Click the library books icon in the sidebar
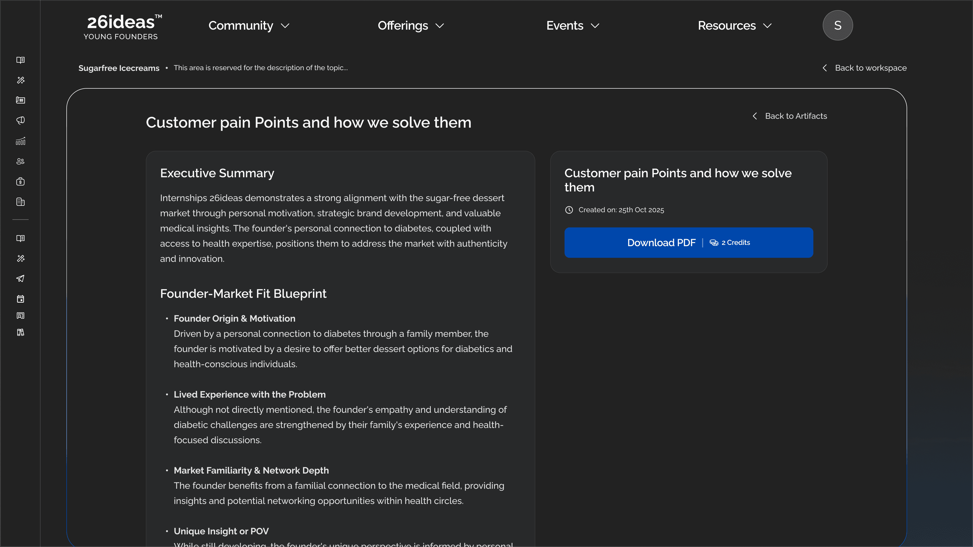The width and height of the screenshot is (973, 547). pyautogui.click(x=20, y=332)
